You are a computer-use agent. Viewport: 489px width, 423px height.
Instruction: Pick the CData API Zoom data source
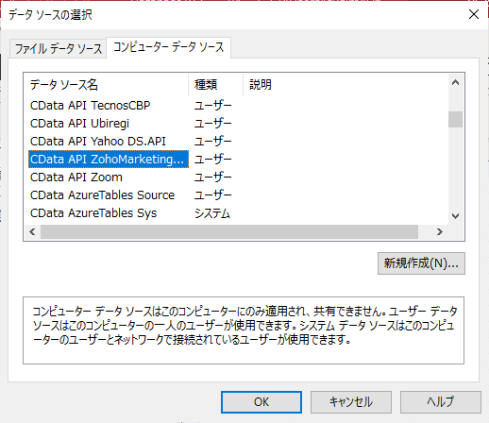pyautogui.click(x=76, y=177)
